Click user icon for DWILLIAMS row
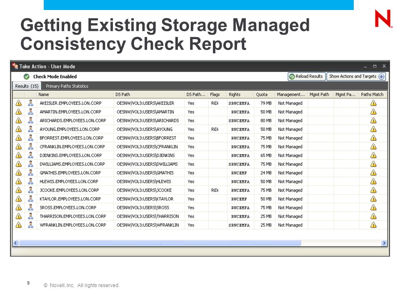Image resolution: width=400 pixels, height=300 pixels. (30, 164)
